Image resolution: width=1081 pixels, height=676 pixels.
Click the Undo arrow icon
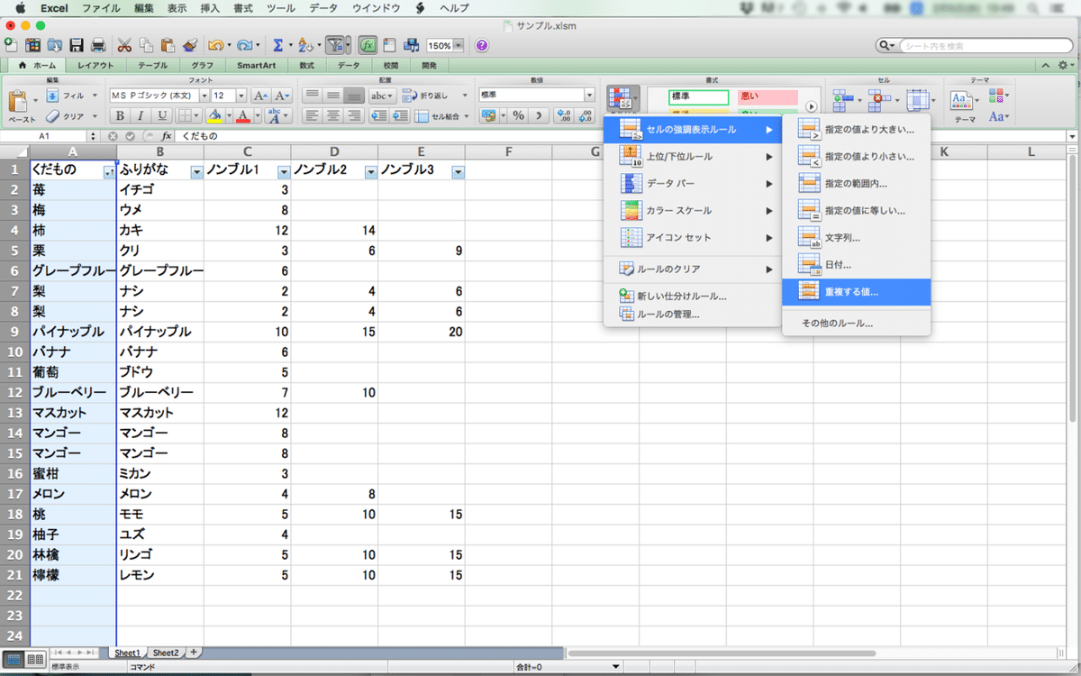coord(214,45)
